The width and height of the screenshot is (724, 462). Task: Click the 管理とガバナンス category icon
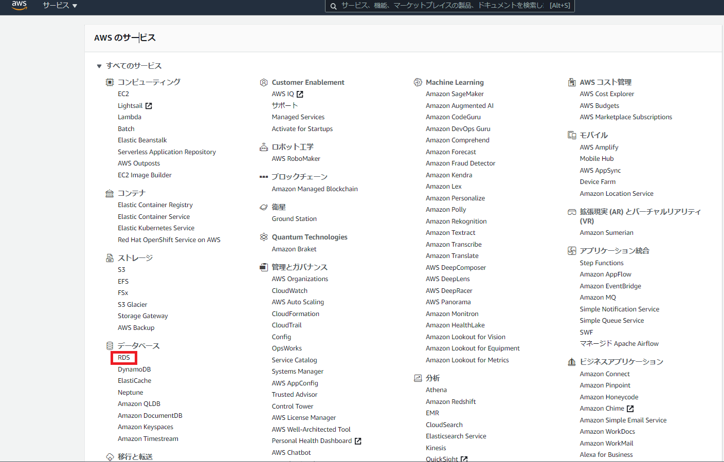(x=264, y=267)
